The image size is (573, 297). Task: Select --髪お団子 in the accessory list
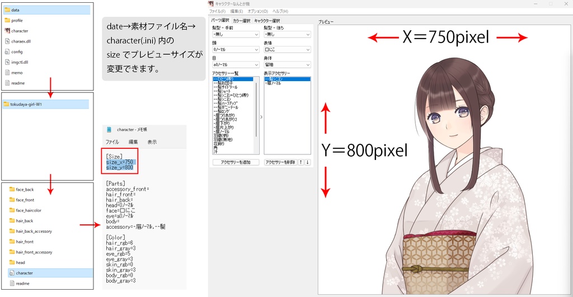tap(223, 83)
